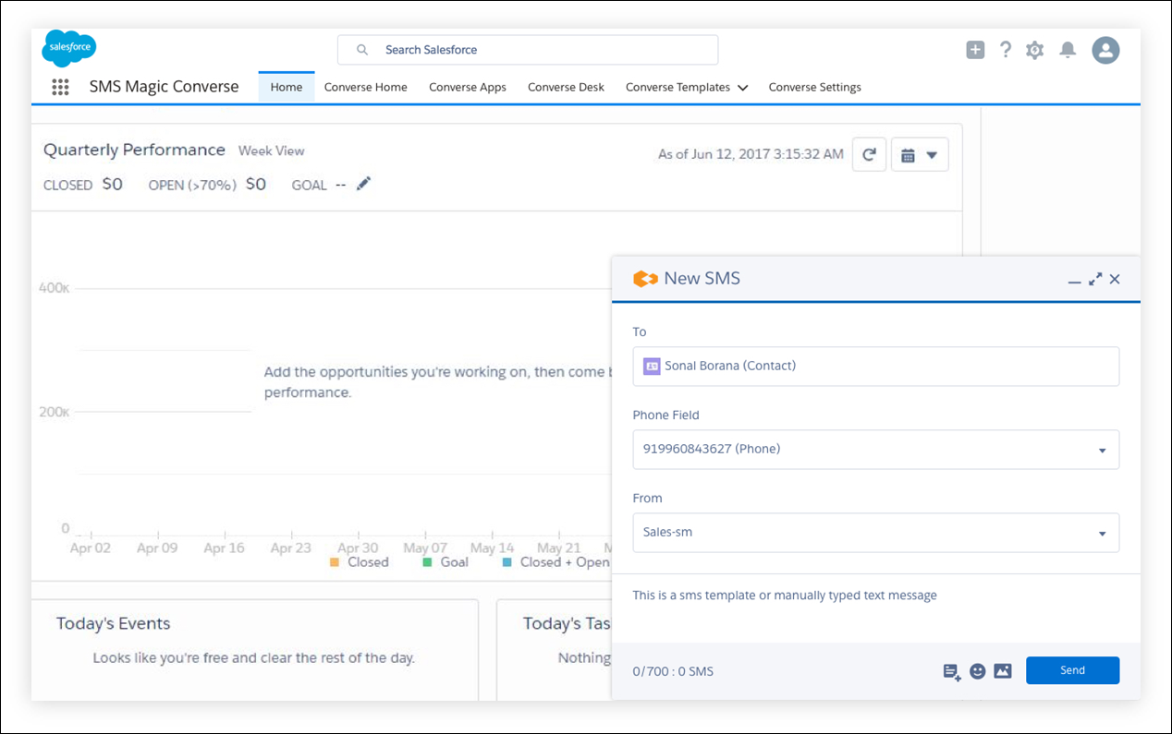Click the 400K axis label

54,288
